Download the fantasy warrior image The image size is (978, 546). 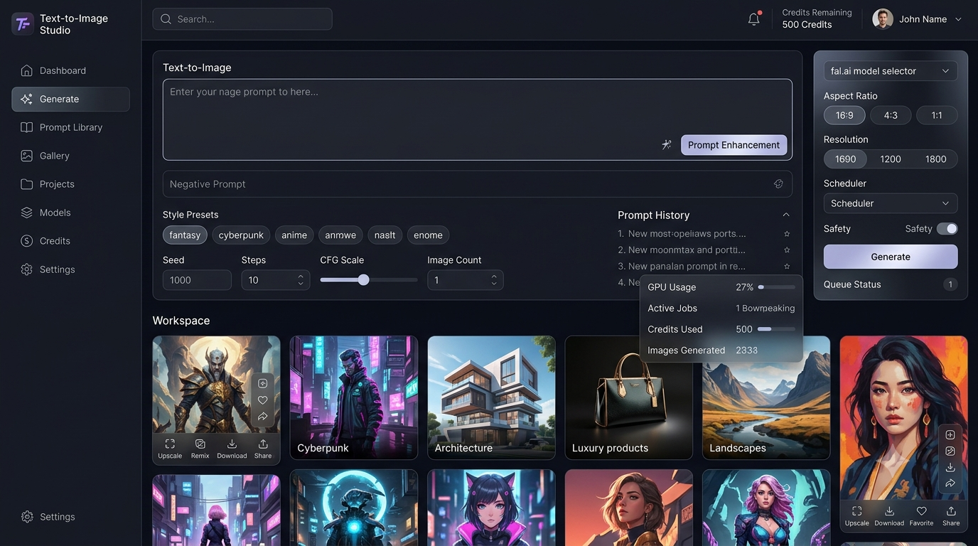click(x=232, y=448)
